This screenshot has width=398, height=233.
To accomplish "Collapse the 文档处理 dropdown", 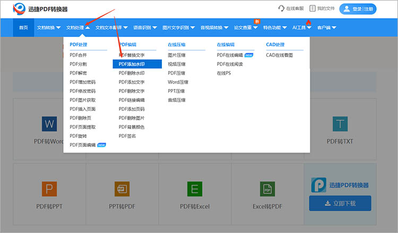I will 78,28.
